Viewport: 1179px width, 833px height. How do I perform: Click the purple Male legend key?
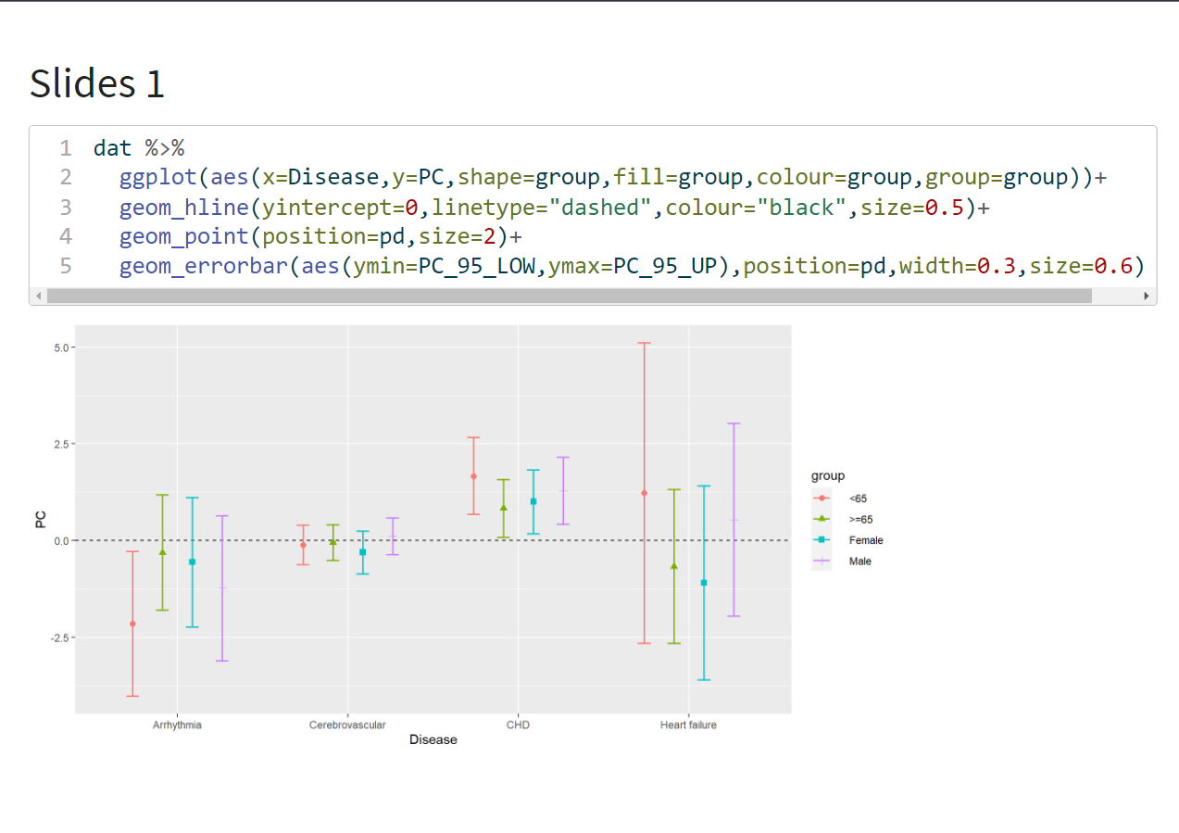[822, 561]
